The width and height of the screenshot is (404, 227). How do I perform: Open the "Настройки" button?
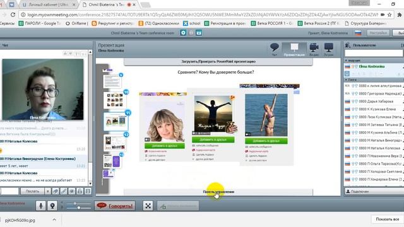click(x=378, y=33)
